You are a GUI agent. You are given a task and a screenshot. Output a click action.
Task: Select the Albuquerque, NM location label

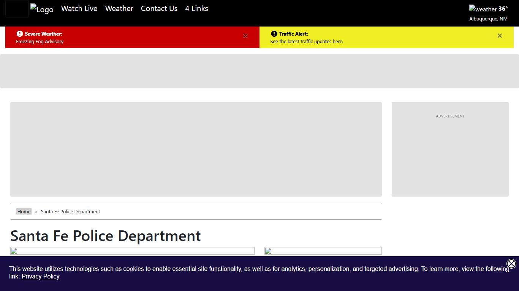click(488, 19)
